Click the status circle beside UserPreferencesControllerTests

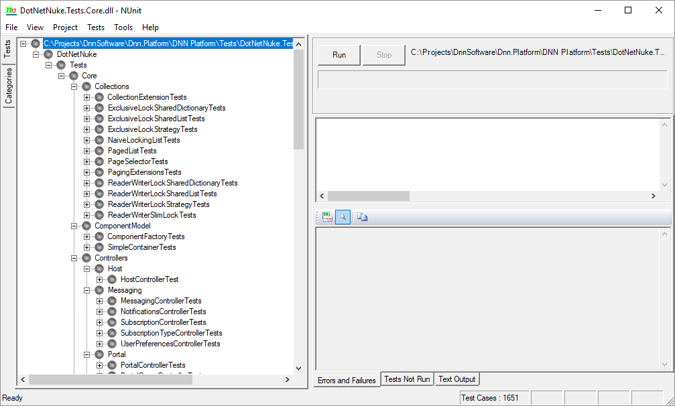click(x=112, y=344)
